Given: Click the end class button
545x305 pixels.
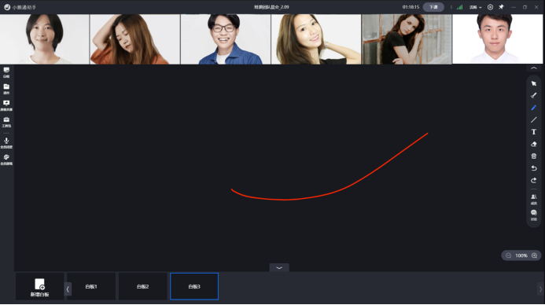Looking at the screenshot, I should pos(433,7).
